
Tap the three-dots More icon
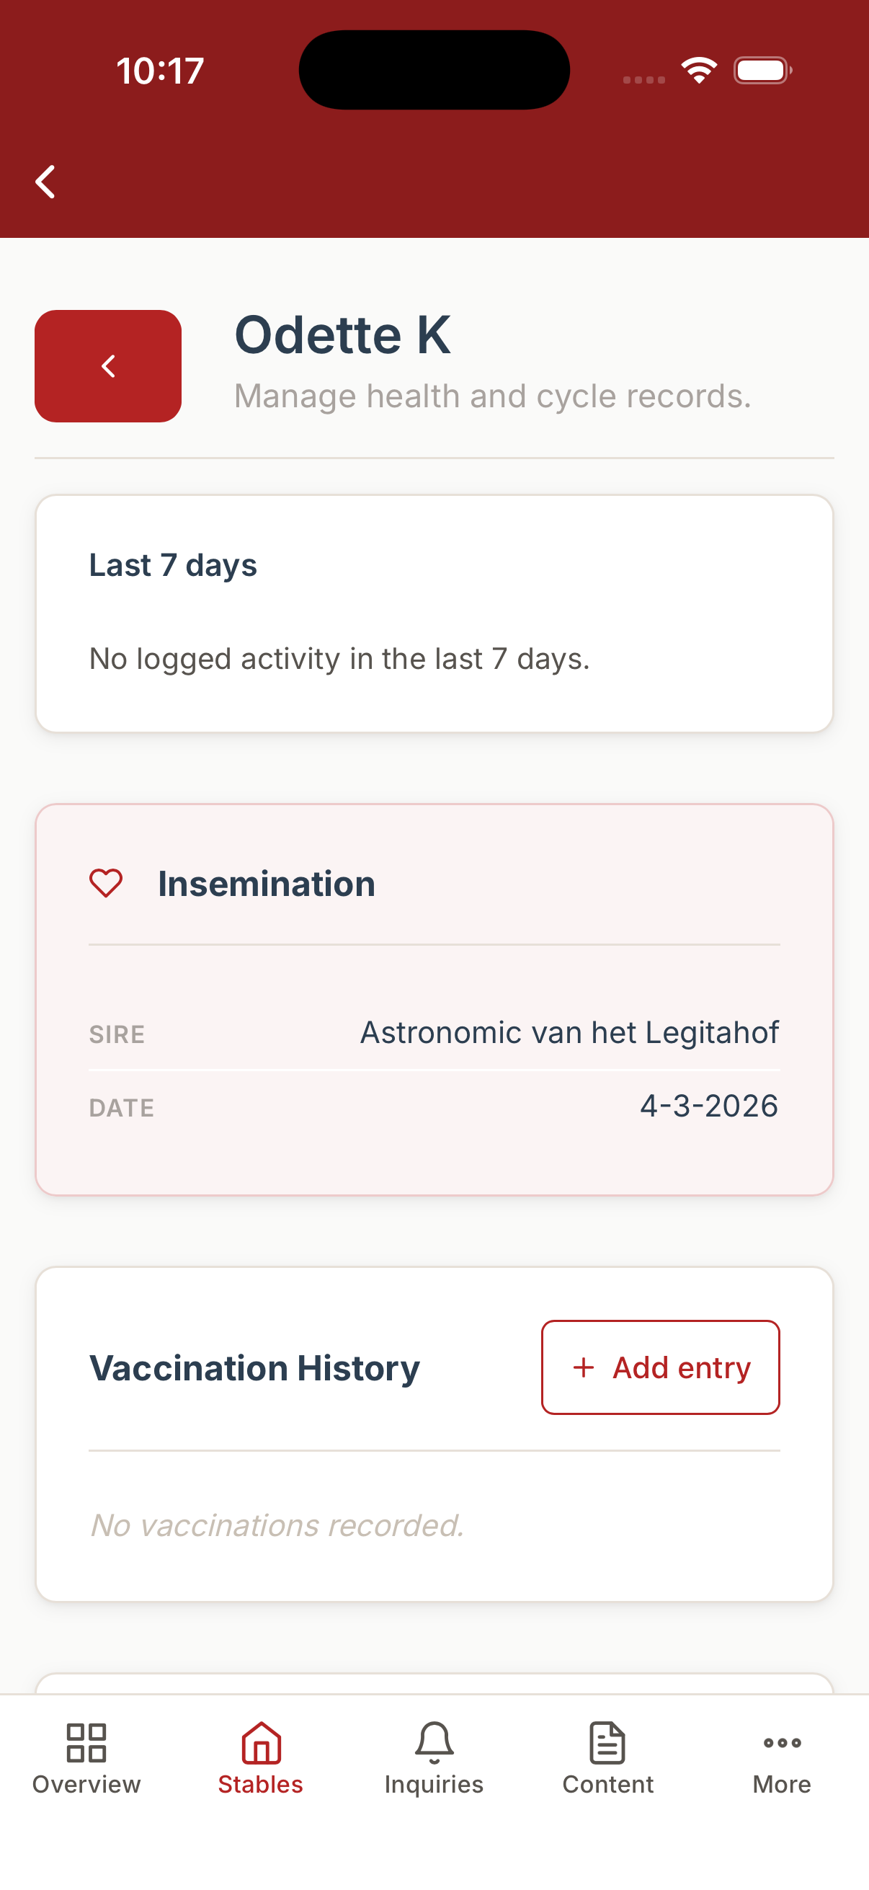(x=782, y=1742)
